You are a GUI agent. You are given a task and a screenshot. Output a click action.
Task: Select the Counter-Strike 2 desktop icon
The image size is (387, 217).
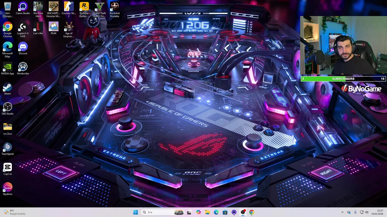[x=69, y=10]
